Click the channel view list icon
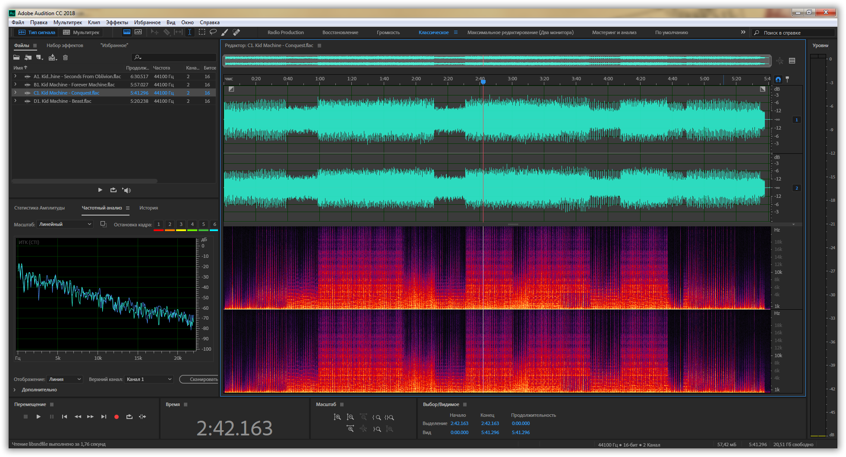This screenshot has width=846, height=457. (x=792, y=61)
